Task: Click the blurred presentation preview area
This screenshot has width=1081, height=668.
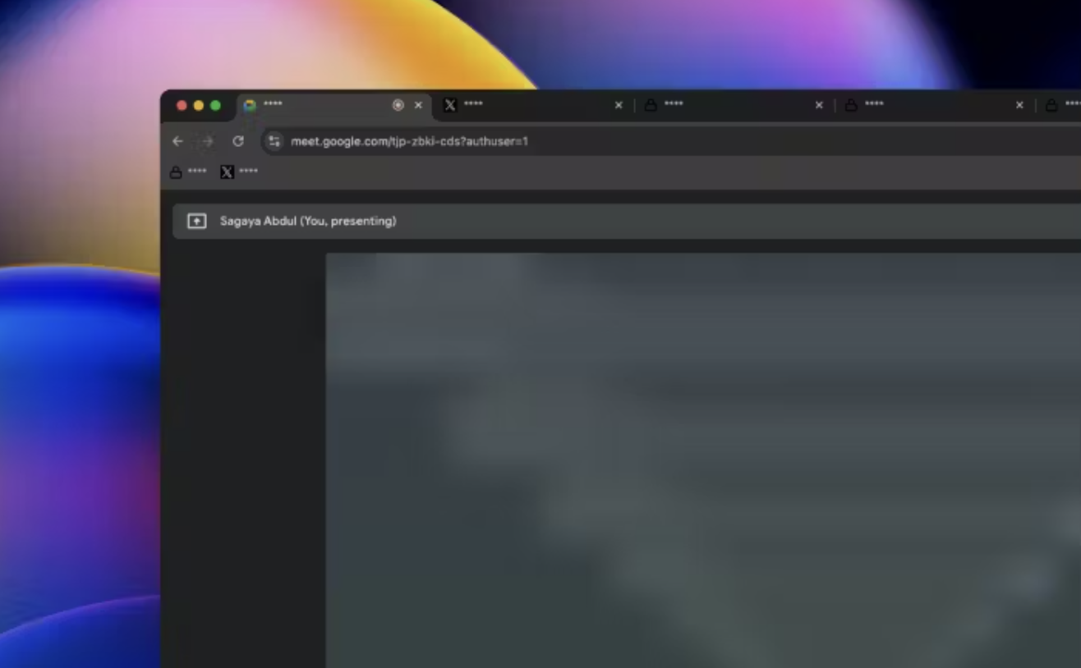Action: (703, 460)
